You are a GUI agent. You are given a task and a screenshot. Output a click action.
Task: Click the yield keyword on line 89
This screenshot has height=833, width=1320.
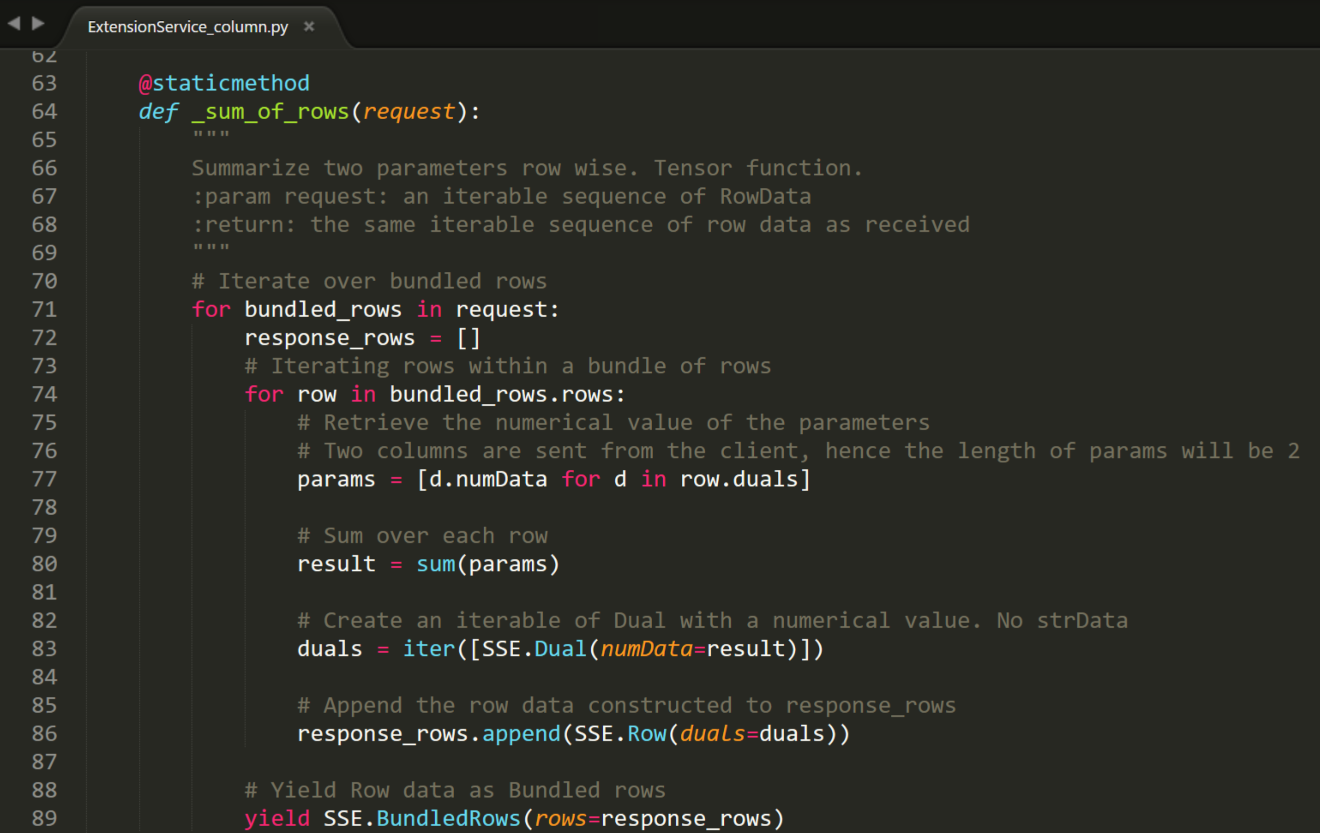click(x=278, y=819)
